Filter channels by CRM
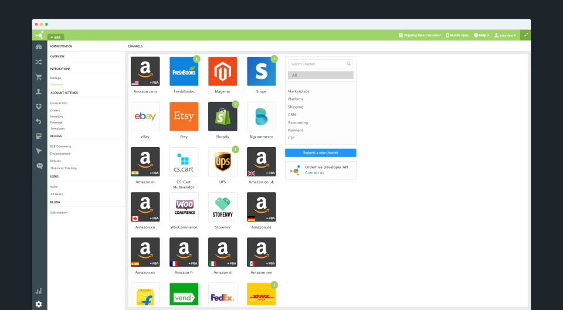The width and height of the screenshot is (563, 310). click(x=292, y=115)
